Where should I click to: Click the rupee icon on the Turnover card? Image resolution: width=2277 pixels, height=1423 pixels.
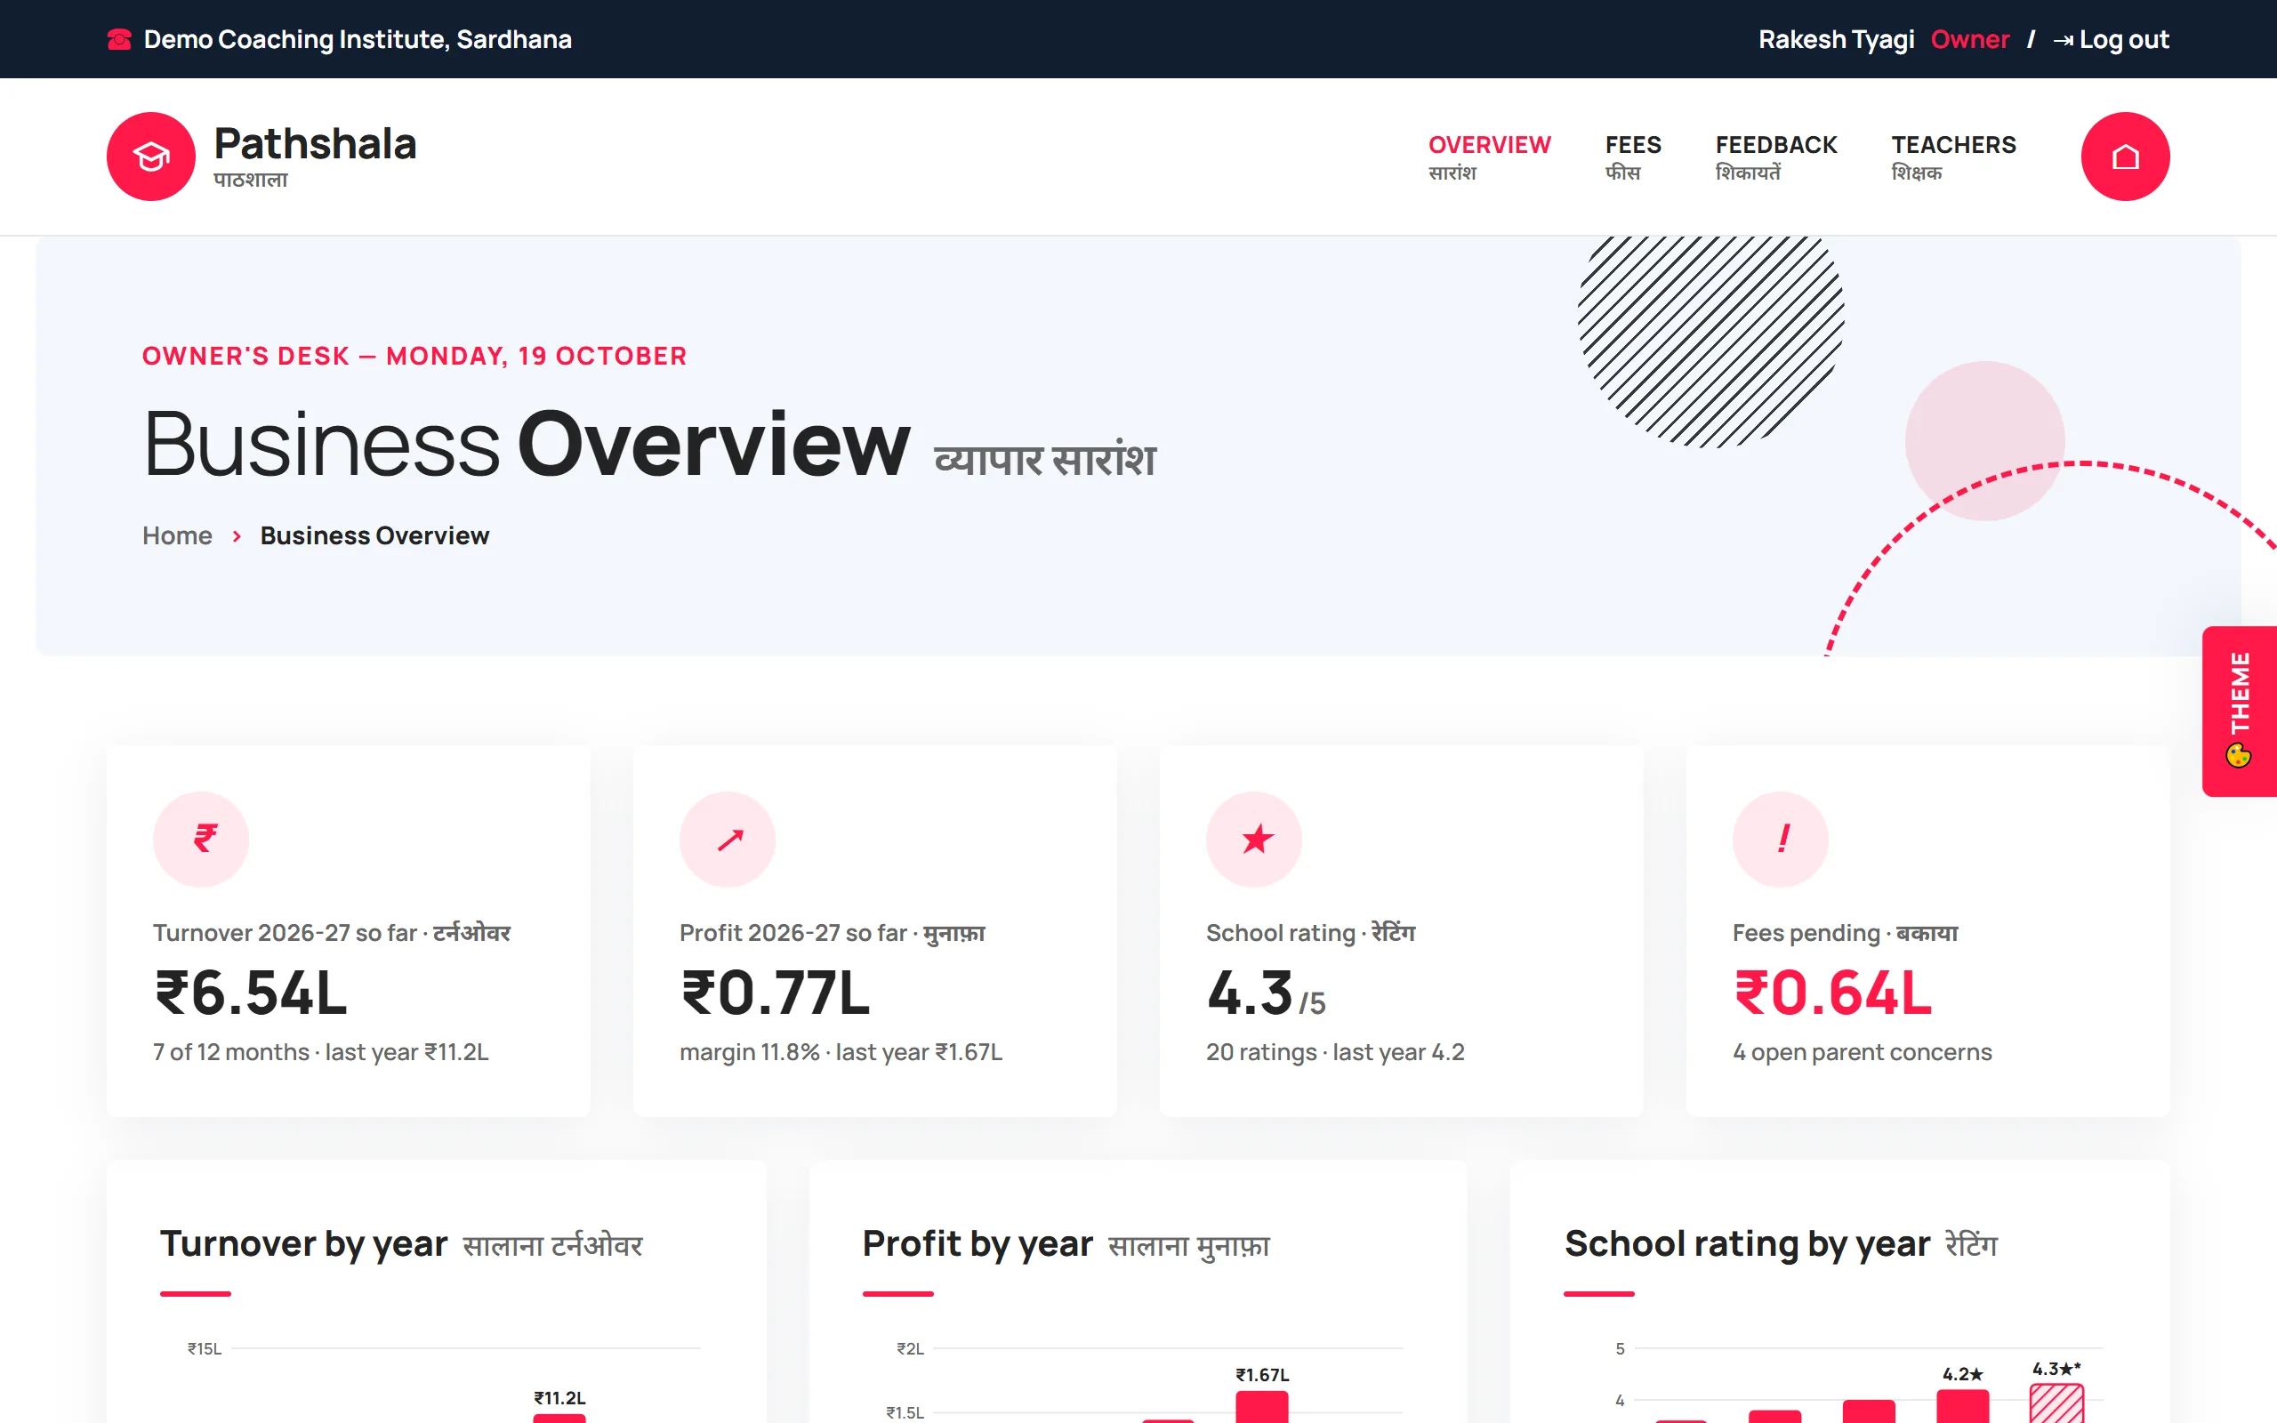[201, 839]
